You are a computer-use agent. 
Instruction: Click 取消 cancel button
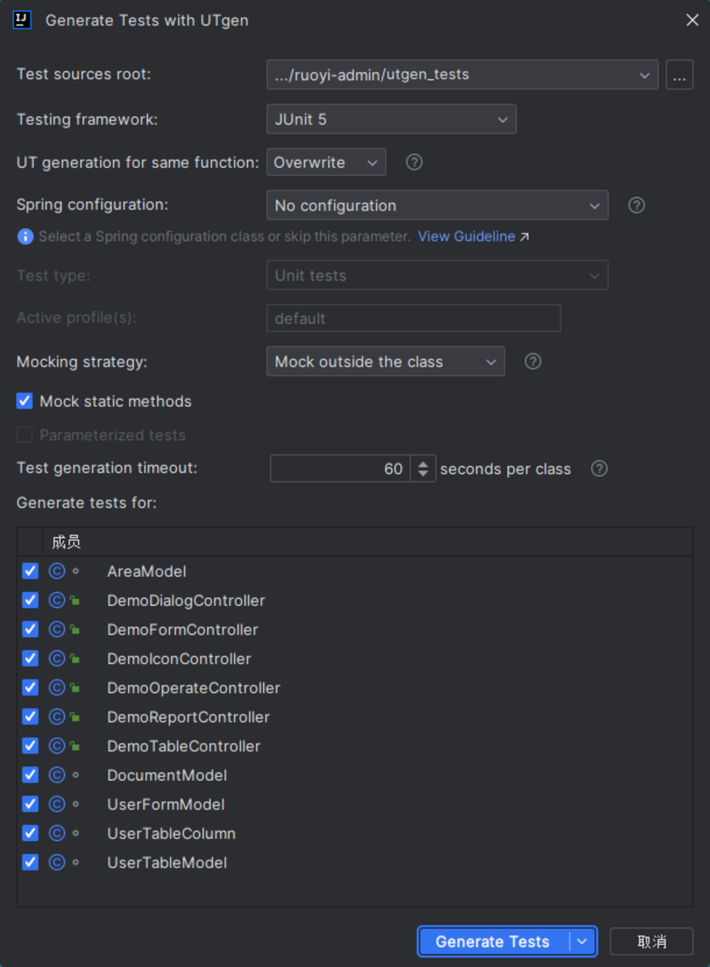pyautogui.click(x=651, y=942)
